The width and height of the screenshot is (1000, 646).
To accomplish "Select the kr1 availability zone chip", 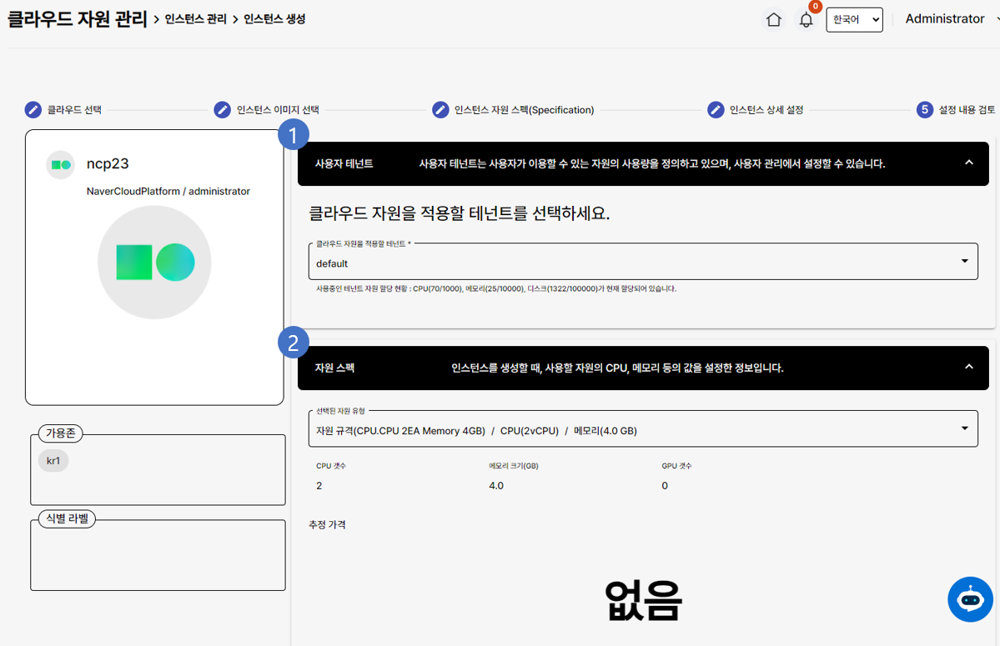I will [x=53, y=460].
